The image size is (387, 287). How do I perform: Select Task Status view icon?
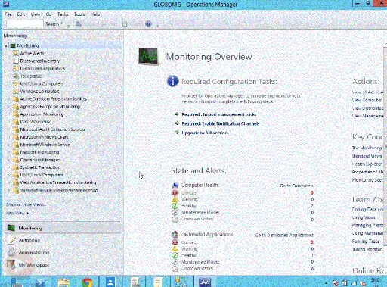(16, 76)
